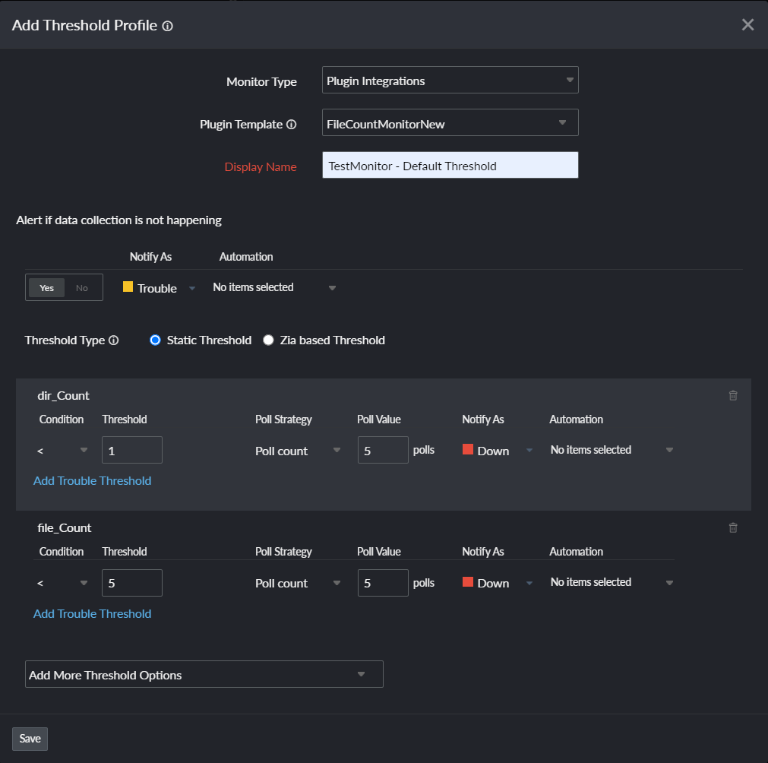The image size is (768, 763).
Task: Click the yellow Trouble Notify As swatch
Action: point(128,287)
